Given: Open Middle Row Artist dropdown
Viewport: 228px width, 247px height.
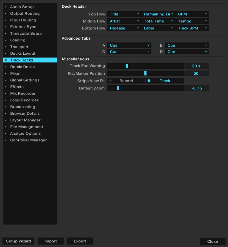Looking at the screenshot, I should [124, 21].
